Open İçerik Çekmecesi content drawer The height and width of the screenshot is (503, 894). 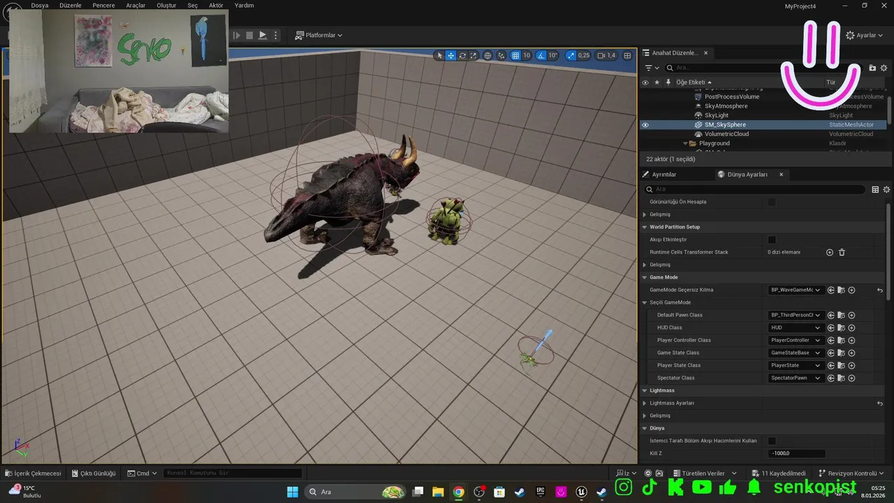click(x=33, y=473)
